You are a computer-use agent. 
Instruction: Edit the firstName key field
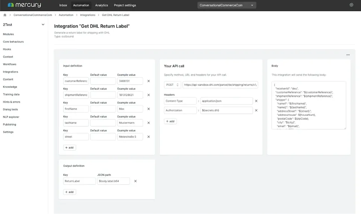coord(76,109)
